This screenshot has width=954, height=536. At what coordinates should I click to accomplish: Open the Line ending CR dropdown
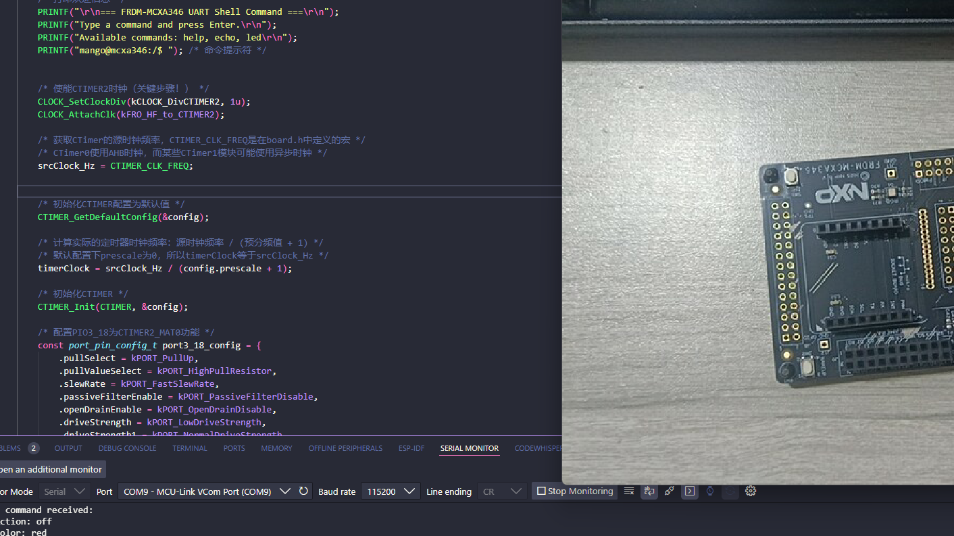tap(501, 491)
